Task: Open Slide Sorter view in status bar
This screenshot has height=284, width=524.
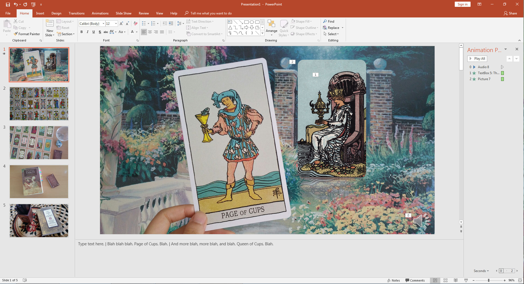Action: pos(445,280)
